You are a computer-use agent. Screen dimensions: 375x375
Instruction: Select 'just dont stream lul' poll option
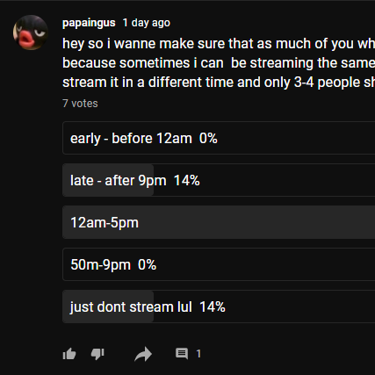click(219, 306)
